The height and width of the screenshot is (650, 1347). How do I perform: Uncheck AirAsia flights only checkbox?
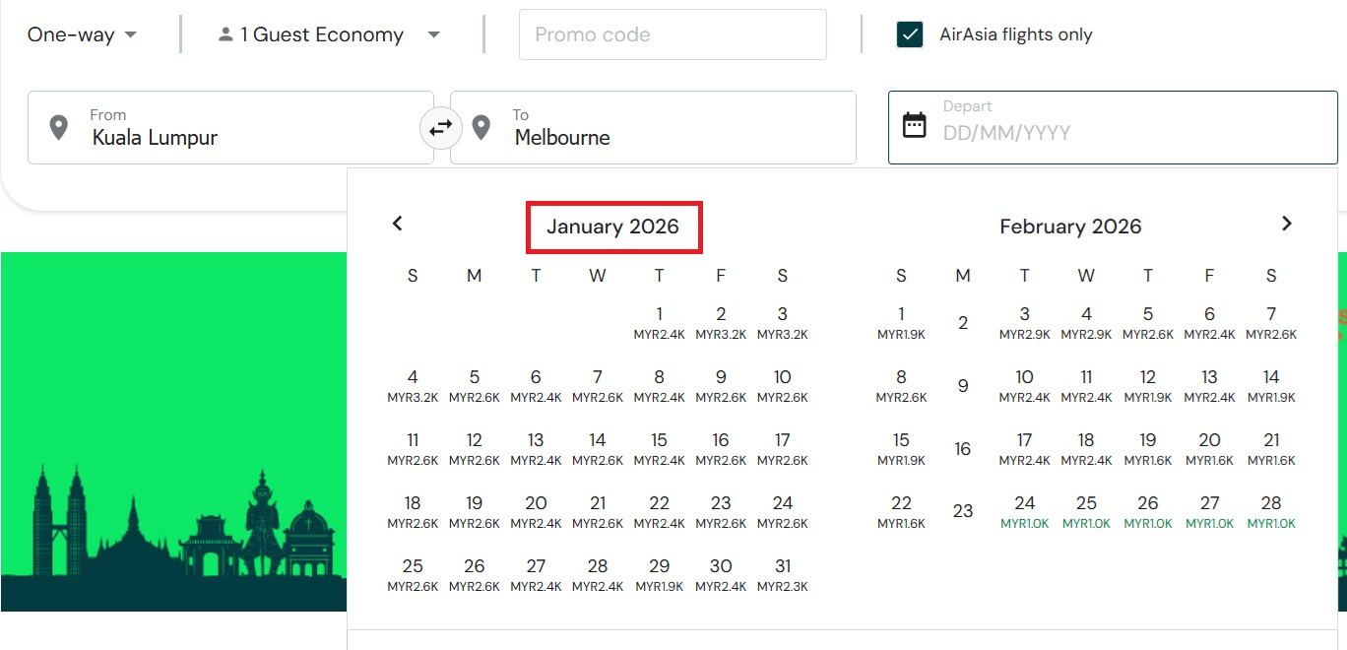(x=910, y=34)
